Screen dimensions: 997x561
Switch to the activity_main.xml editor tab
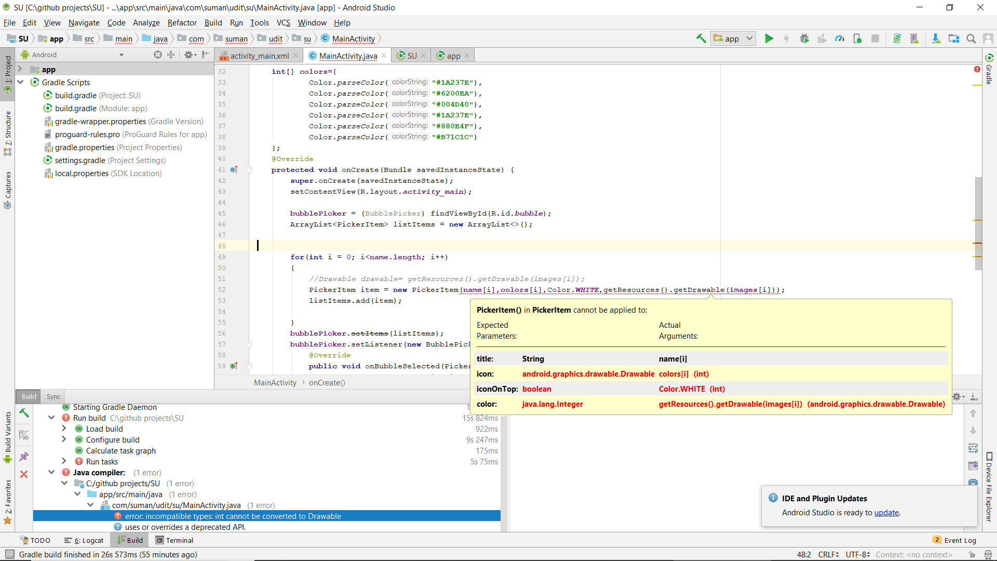coord(260,55)
